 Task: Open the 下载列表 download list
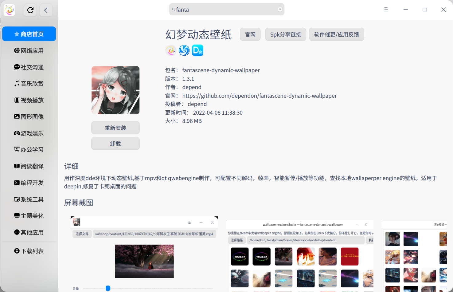29,251
